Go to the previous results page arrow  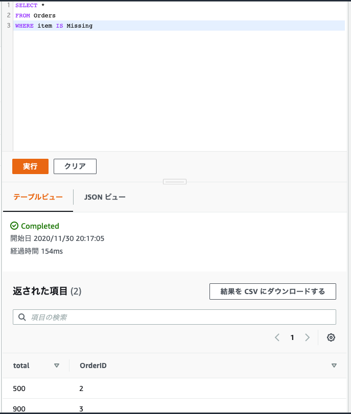[x=277, y=337]
